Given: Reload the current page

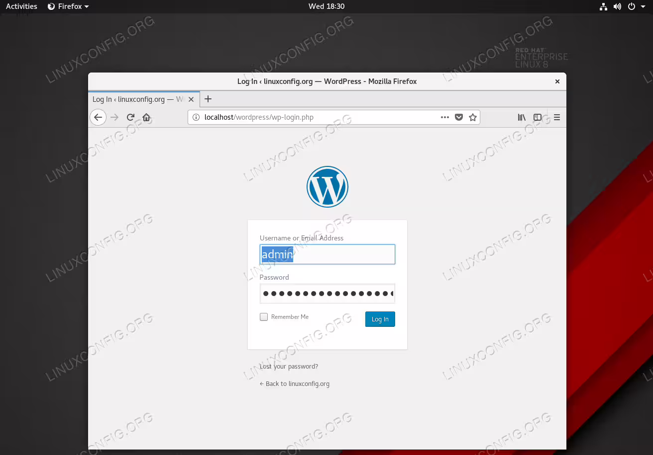Looking at the screenshot, I should pyautogui.click(x=130, y=117).
